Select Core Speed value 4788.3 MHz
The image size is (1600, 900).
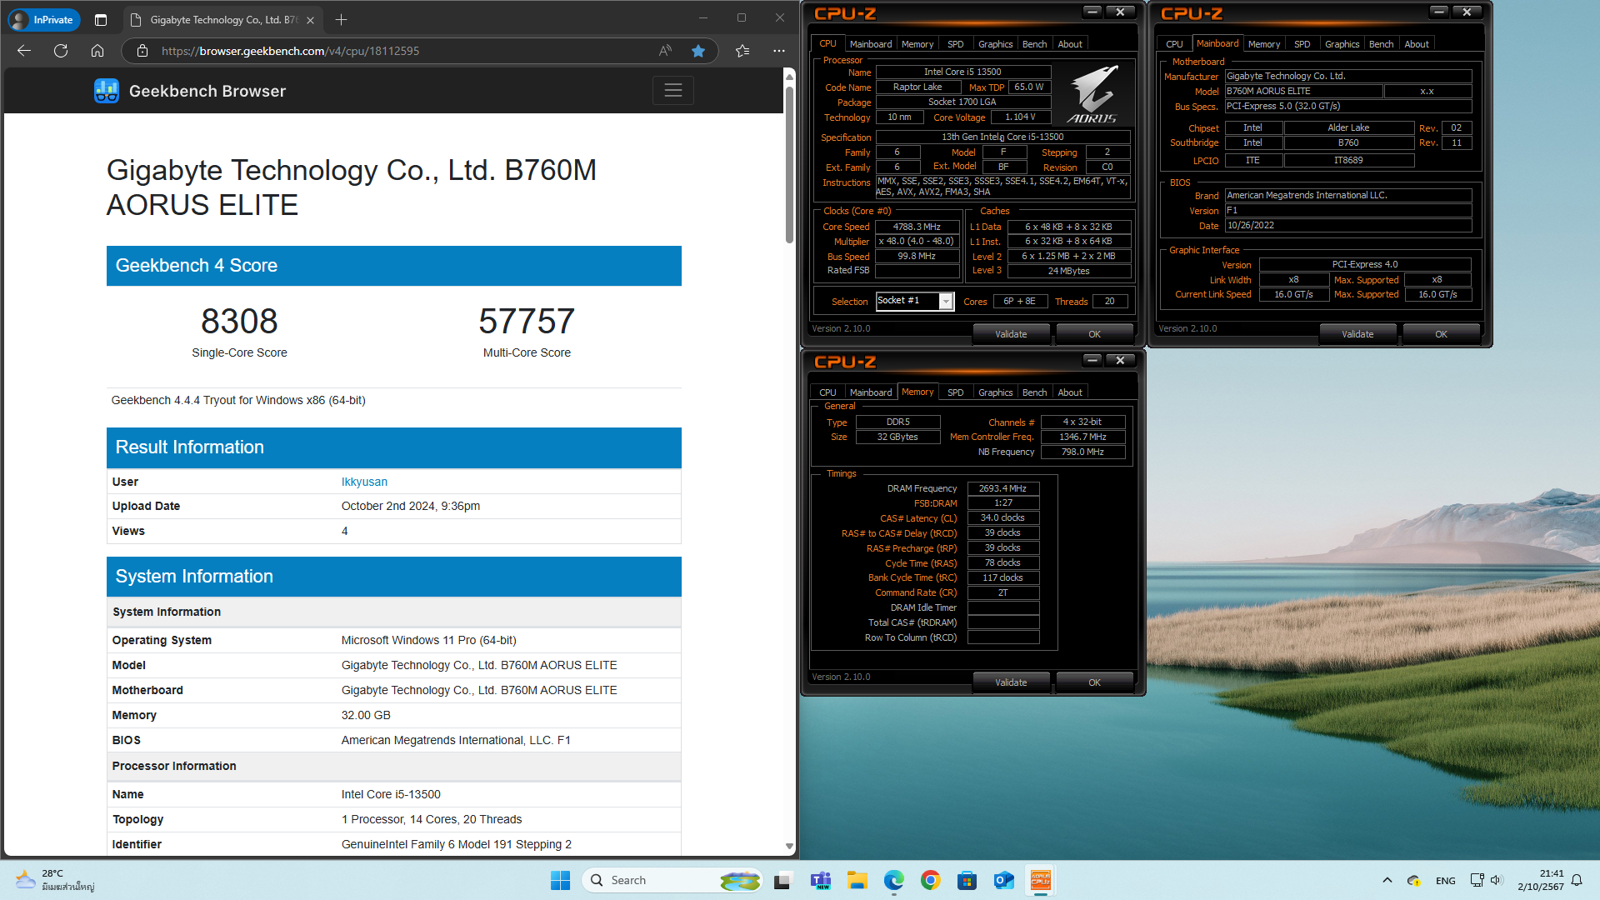[x=917, y=227]
